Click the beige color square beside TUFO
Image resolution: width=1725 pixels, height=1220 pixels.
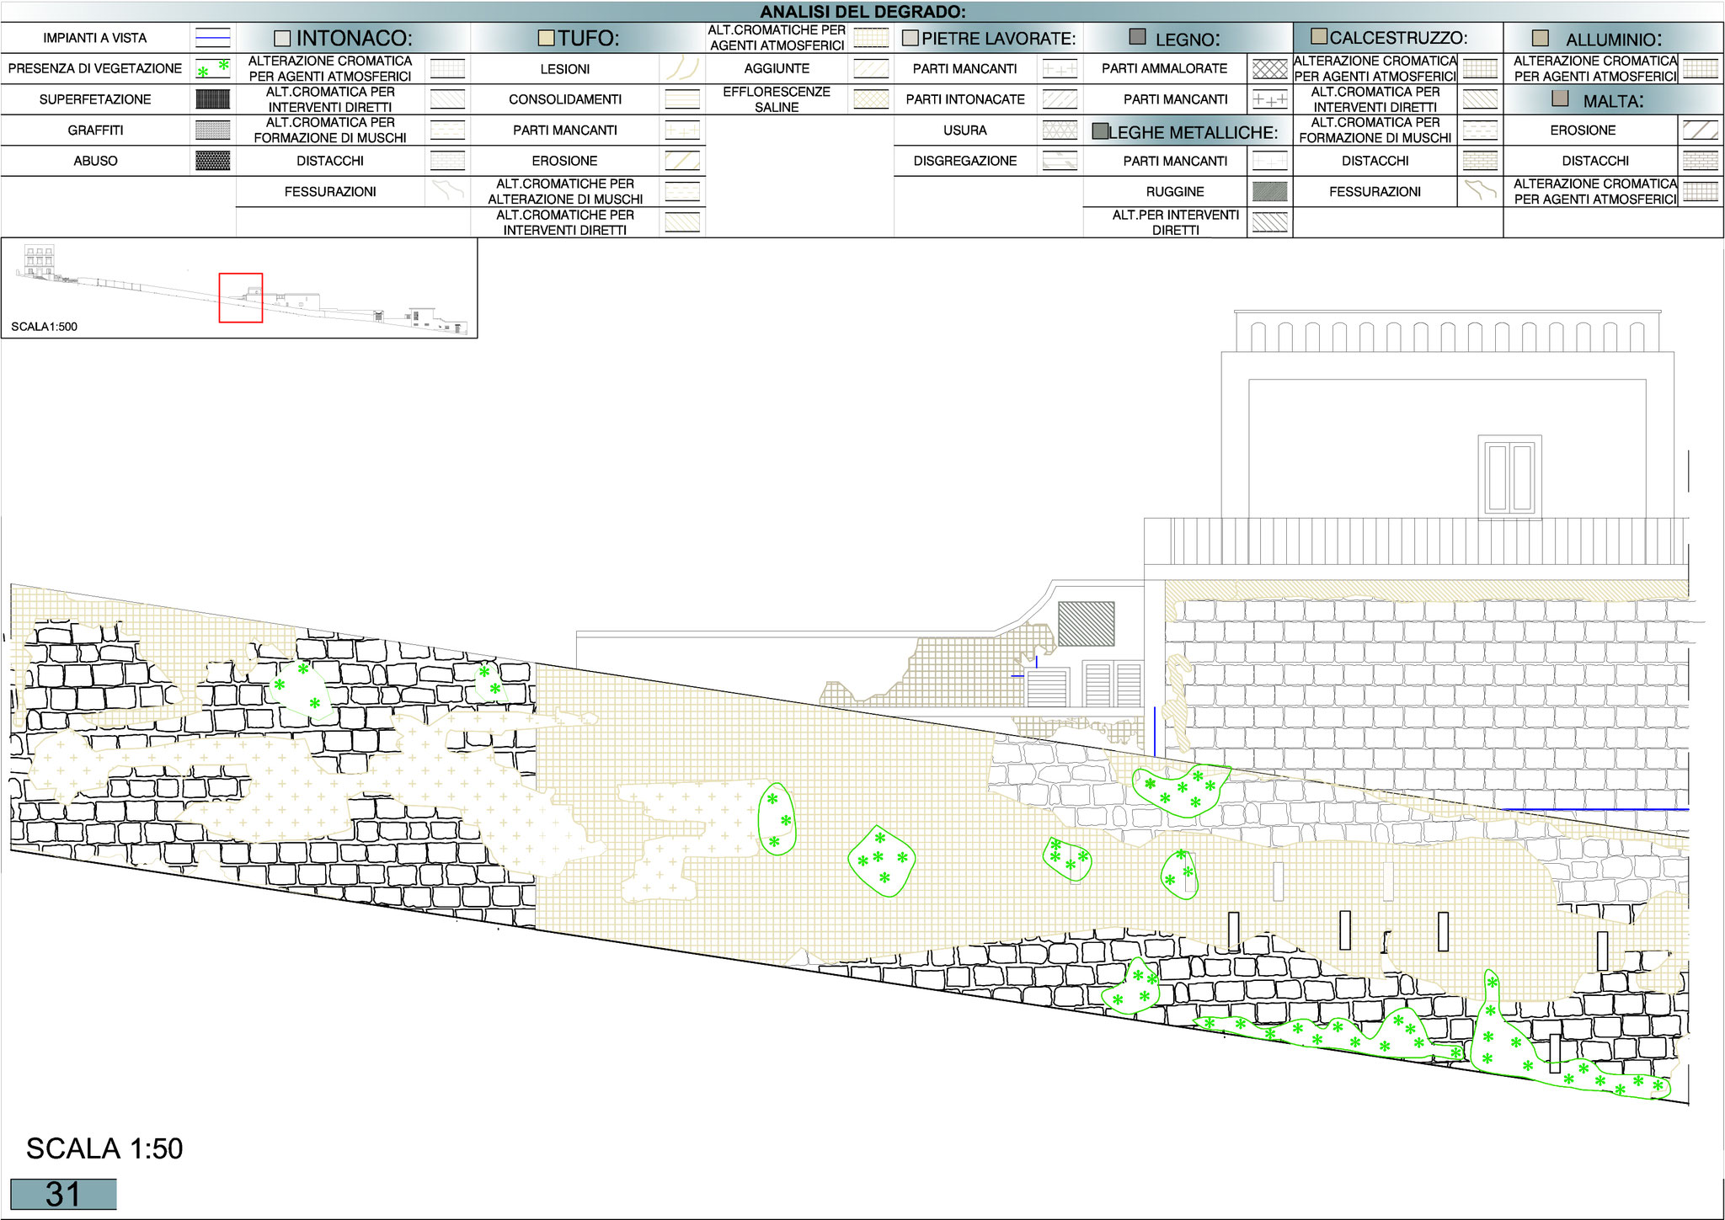tap(546, 39)
